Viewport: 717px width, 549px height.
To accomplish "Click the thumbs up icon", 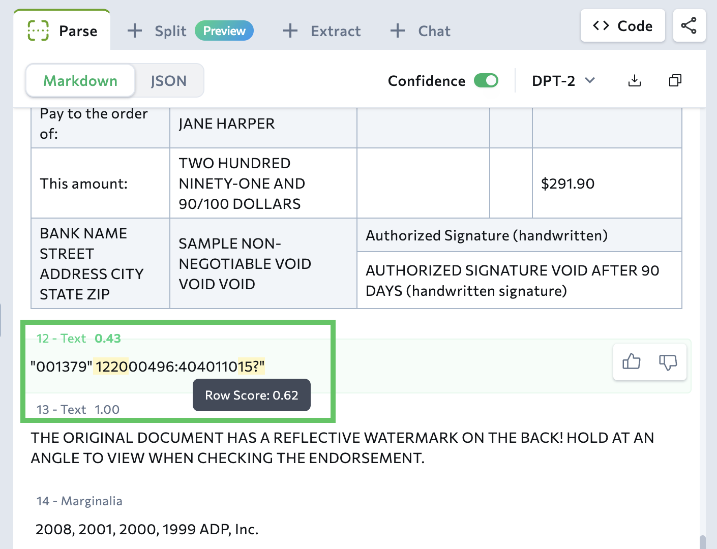I will pyautogui.click(x=632, y=361).
